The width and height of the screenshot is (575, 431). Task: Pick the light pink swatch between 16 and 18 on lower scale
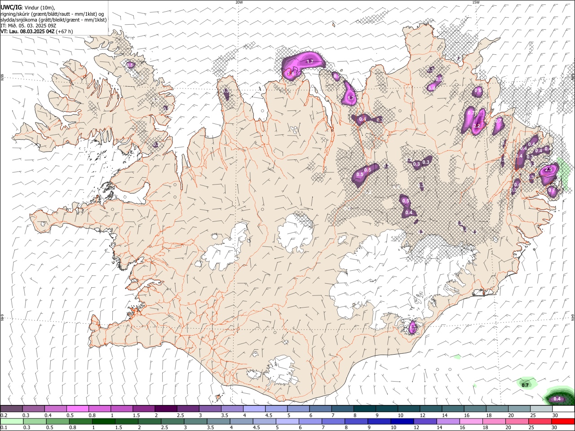[x=471, y=422]
